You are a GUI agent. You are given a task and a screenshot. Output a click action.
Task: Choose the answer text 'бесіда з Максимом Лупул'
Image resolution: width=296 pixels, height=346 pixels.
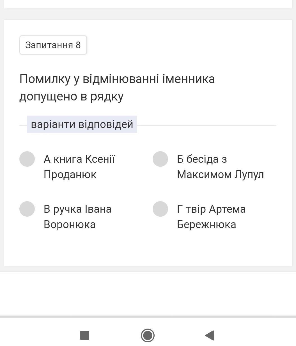(x=220, y=167)
